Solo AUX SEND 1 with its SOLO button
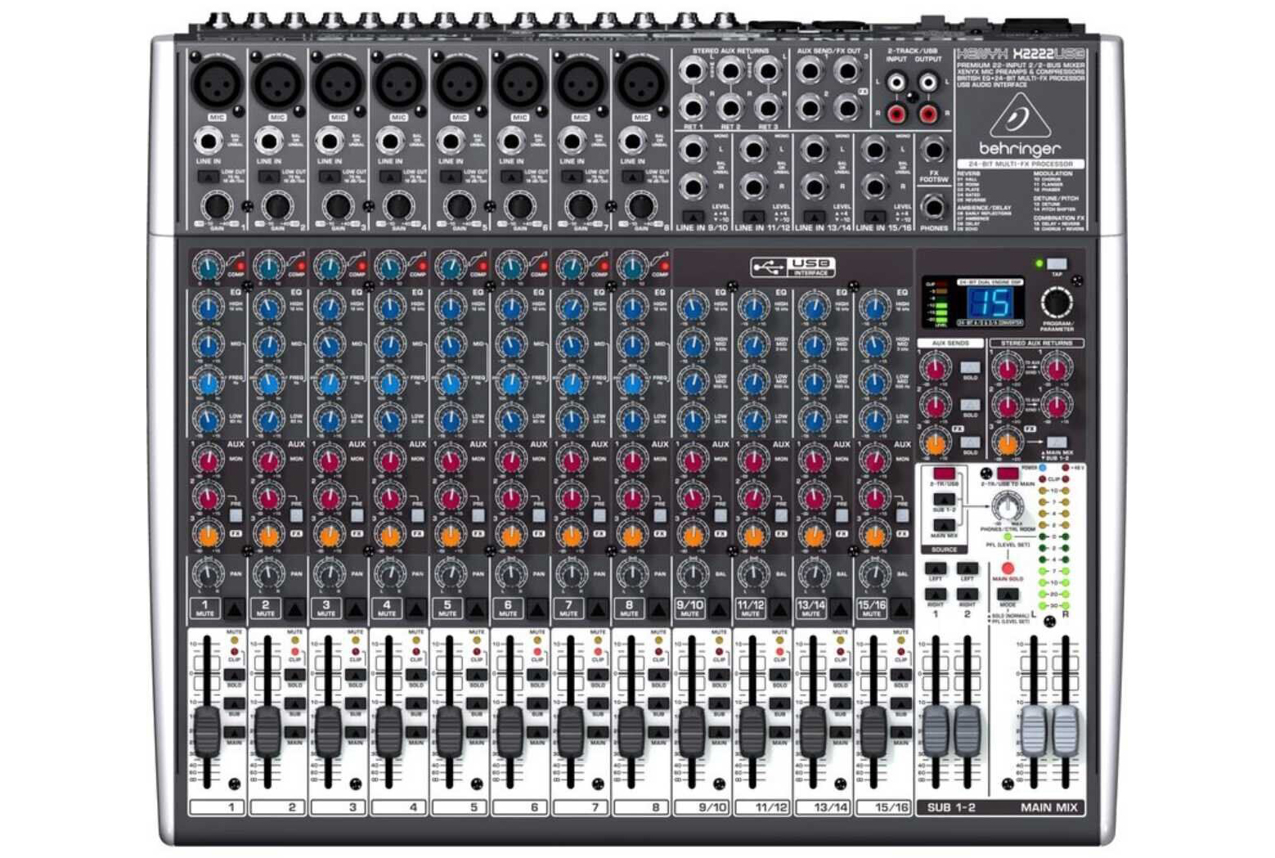Viewport: 1275px width, 858px height. coord(970,368)
